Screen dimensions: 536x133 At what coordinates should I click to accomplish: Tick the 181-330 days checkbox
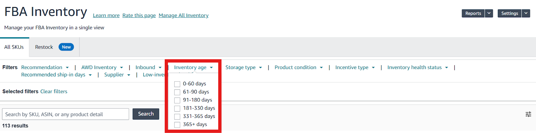click(x=177, y=108)
